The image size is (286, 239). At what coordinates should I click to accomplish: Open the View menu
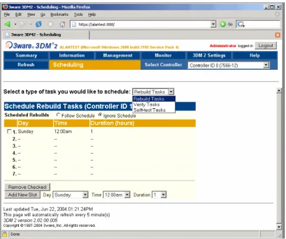(x=31, y=15)
